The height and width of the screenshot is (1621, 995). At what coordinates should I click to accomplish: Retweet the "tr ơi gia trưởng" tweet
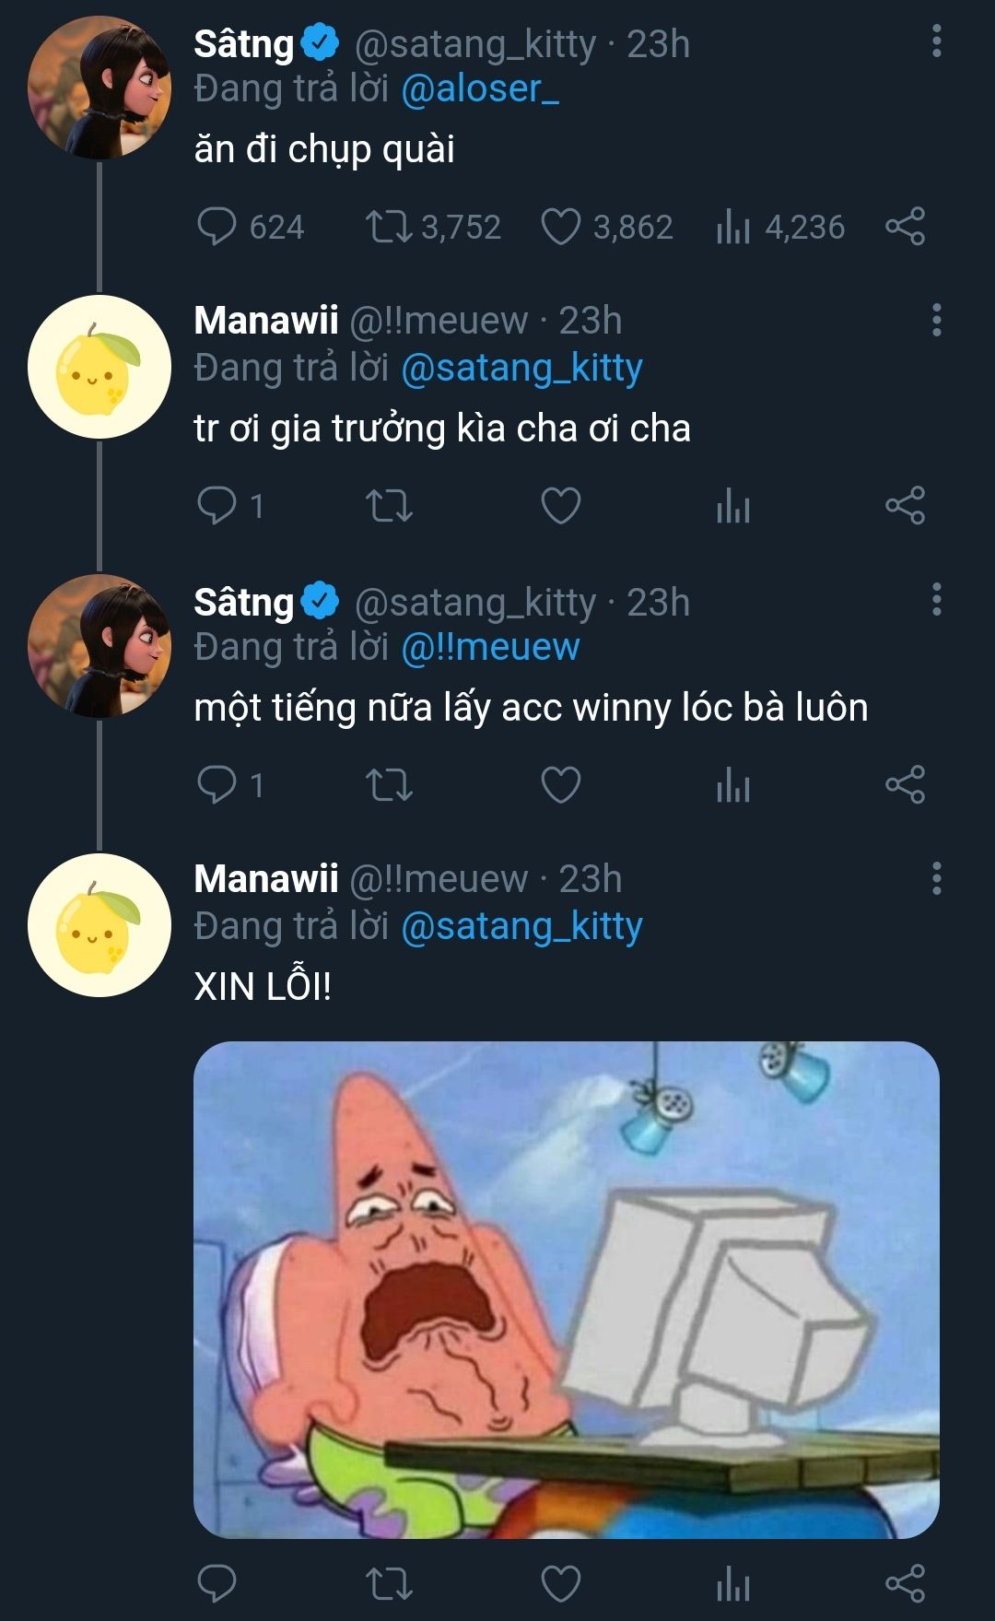(389, 506)
